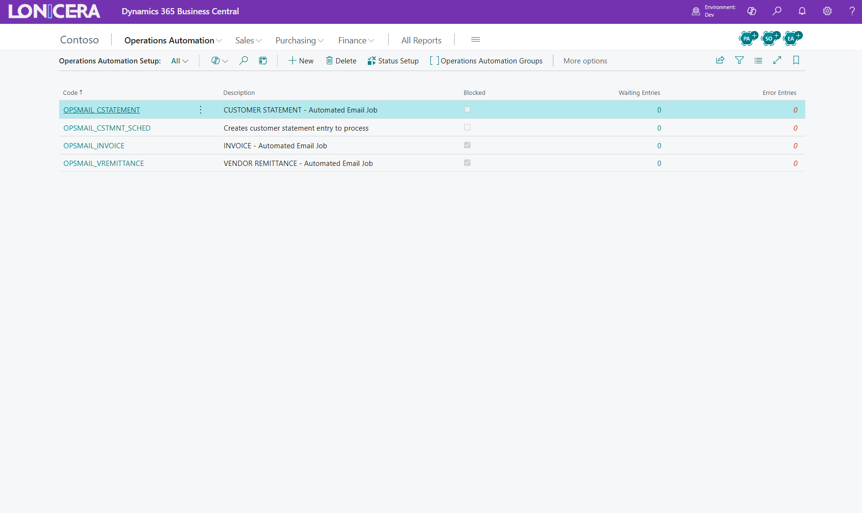Open the PA hexagon badge
The height and width of the screenshot is (513, 862).
(748, 38)
